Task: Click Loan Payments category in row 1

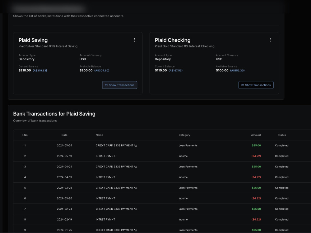Action: [x=188, y=145]
